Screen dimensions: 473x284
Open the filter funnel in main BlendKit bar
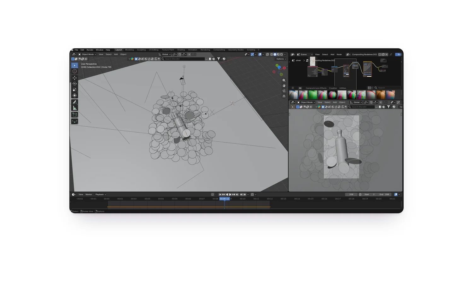click(219, 59)
